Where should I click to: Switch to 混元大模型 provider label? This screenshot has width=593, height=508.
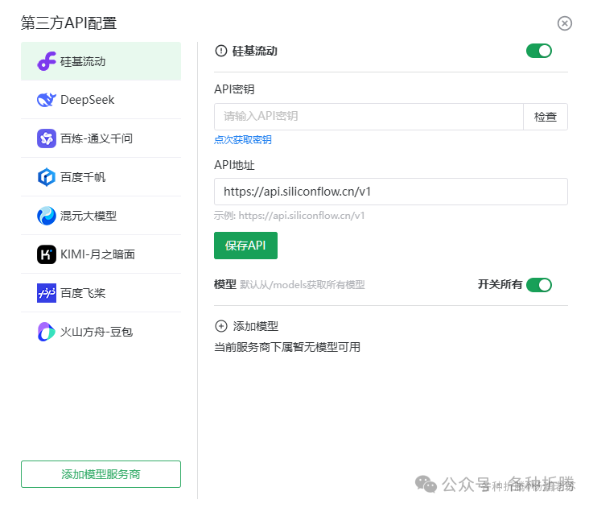pyautogui.click(x=89, y=216)
